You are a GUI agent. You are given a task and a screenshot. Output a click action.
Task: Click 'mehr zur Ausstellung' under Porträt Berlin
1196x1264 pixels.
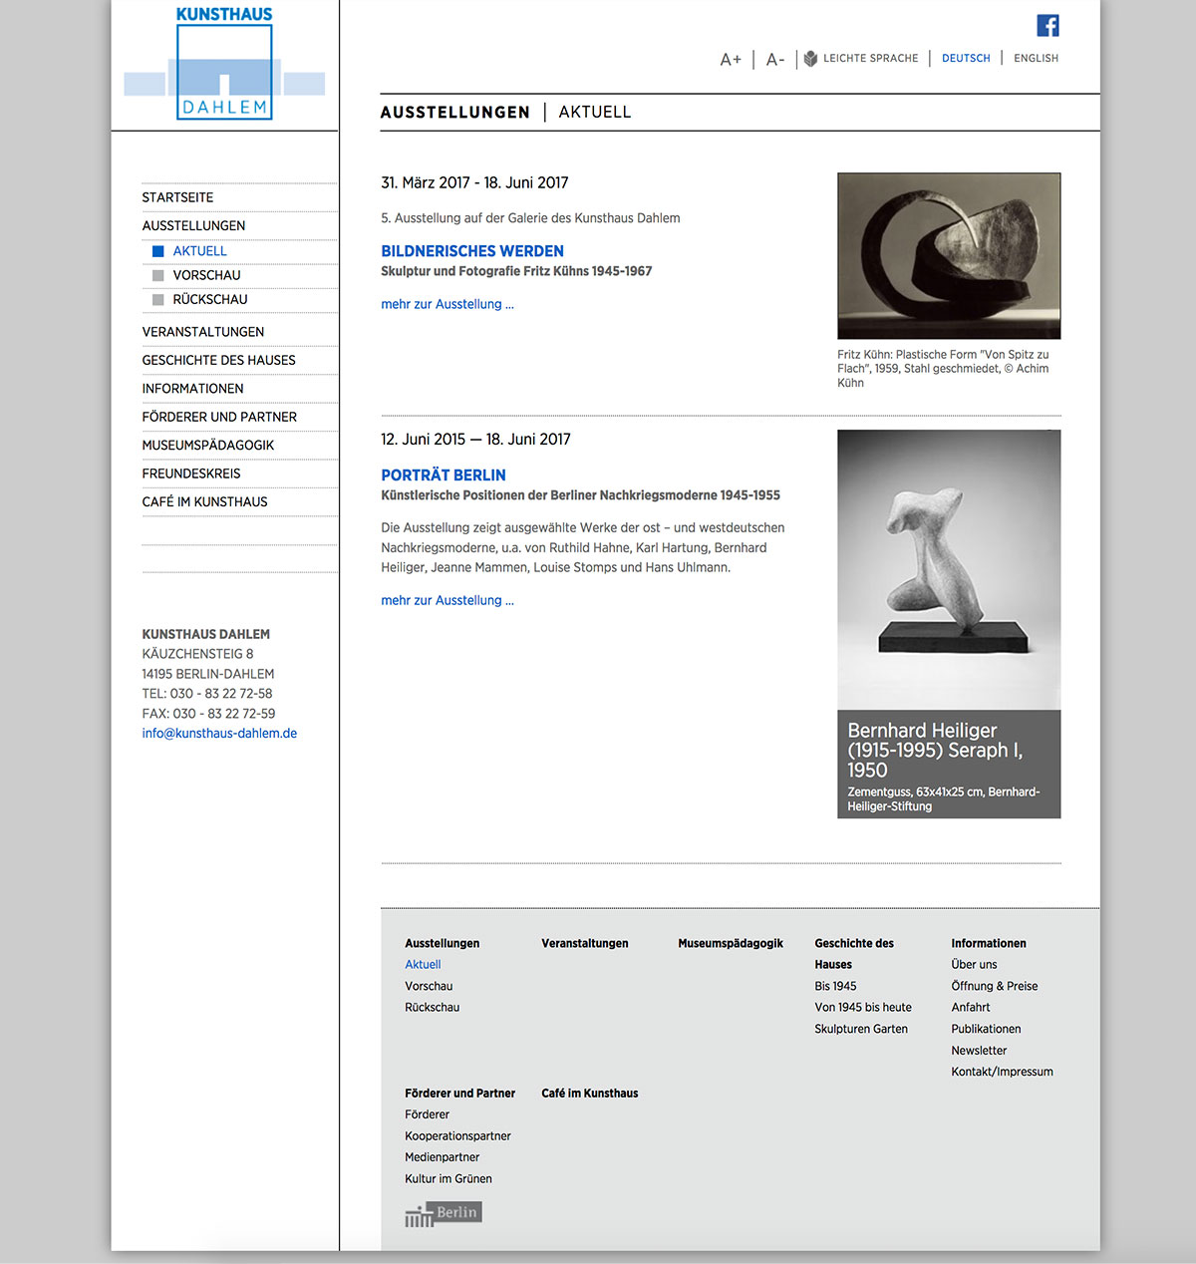click(448, 601)
